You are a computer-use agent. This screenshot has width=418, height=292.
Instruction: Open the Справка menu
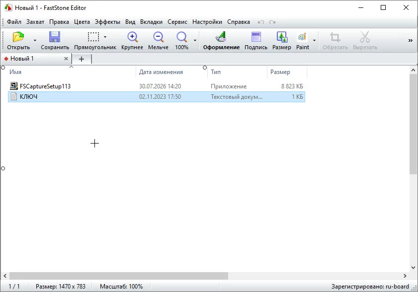coord(238,22)
